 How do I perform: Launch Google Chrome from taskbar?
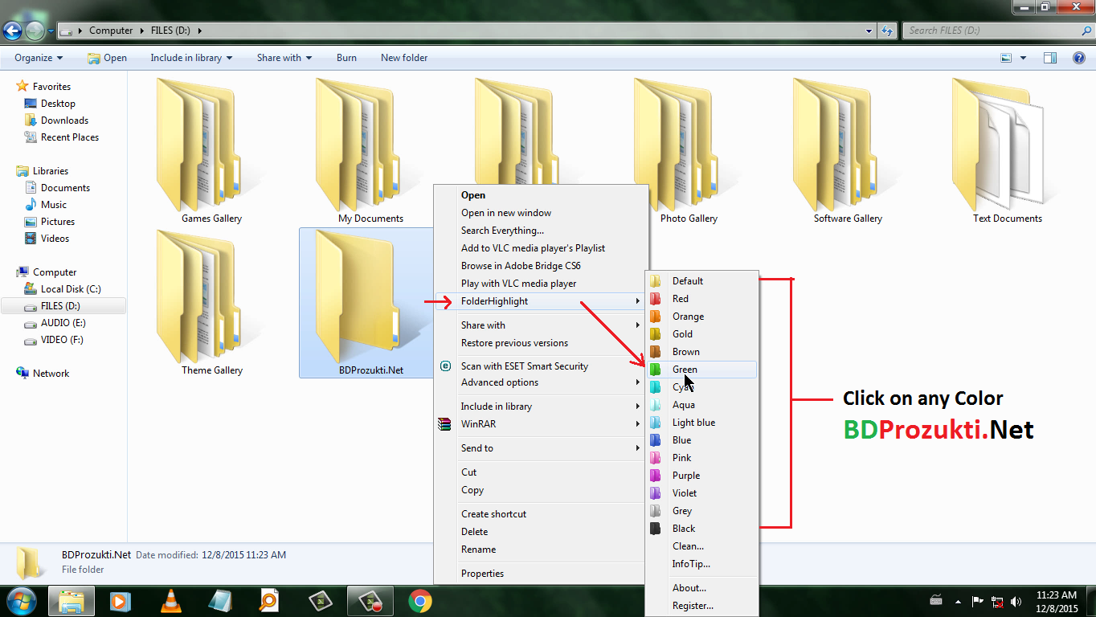click(x=419, y=601)
